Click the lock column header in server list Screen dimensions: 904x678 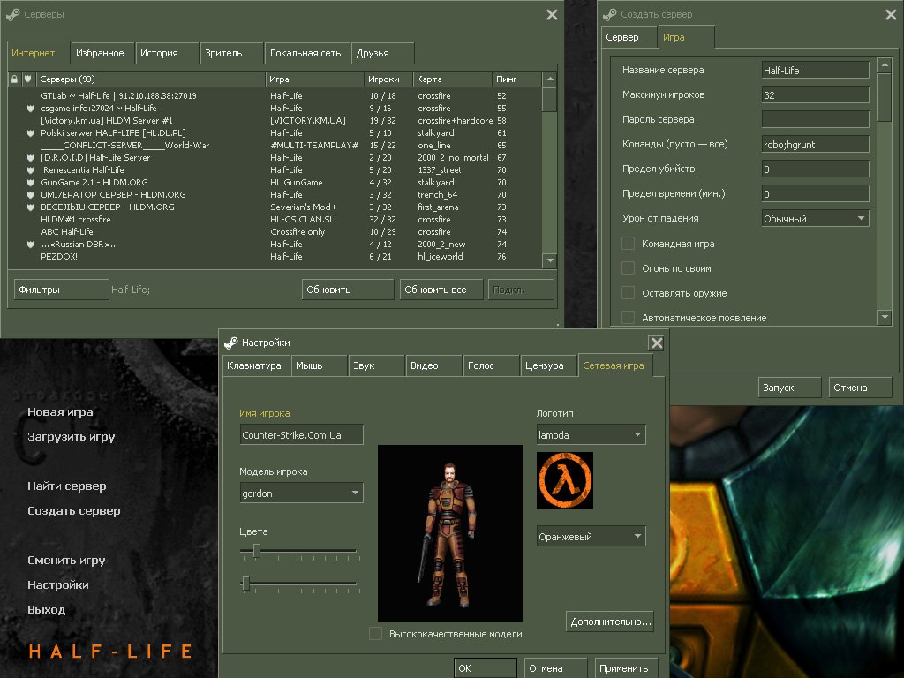tap(12, 78)
